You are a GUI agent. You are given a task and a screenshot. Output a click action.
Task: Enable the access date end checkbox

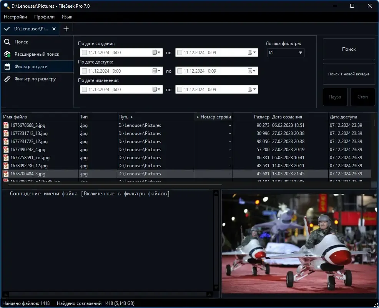coord(180,71)
